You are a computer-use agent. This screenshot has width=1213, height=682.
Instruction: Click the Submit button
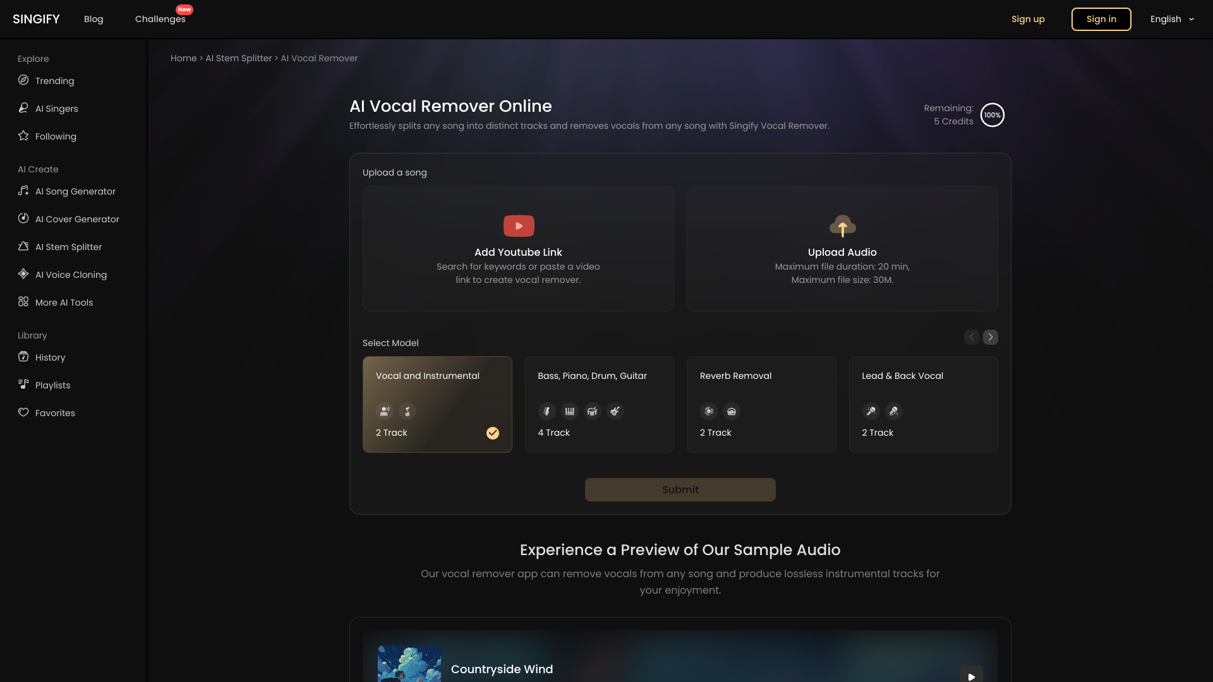(680, 489)
